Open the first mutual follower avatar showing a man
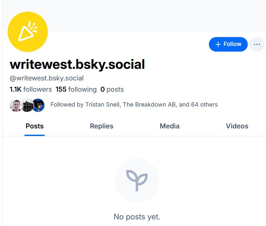Image resolution: width=266 pixels, height=226 pixels. coord(16,105)
